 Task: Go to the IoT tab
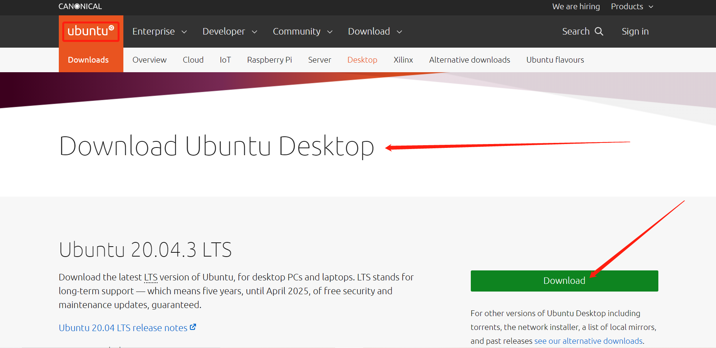coord(225,60)
